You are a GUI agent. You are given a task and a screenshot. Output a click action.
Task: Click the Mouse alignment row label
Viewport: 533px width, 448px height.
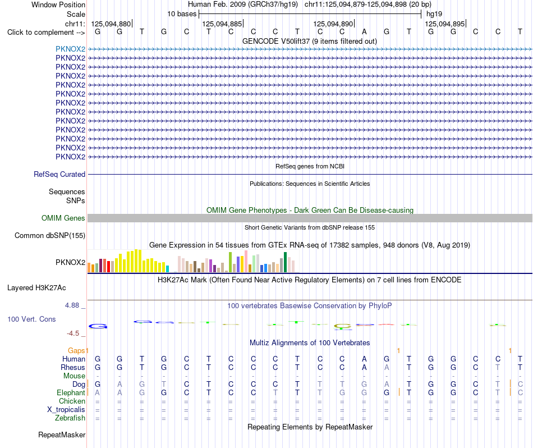tap(74, 376)
